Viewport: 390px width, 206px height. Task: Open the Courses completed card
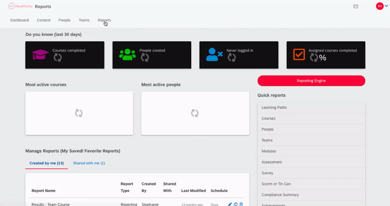tap(64, 54)
